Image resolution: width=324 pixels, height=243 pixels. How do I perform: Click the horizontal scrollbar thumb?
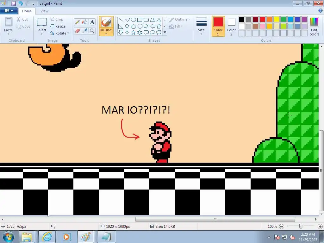coord(215,219)
